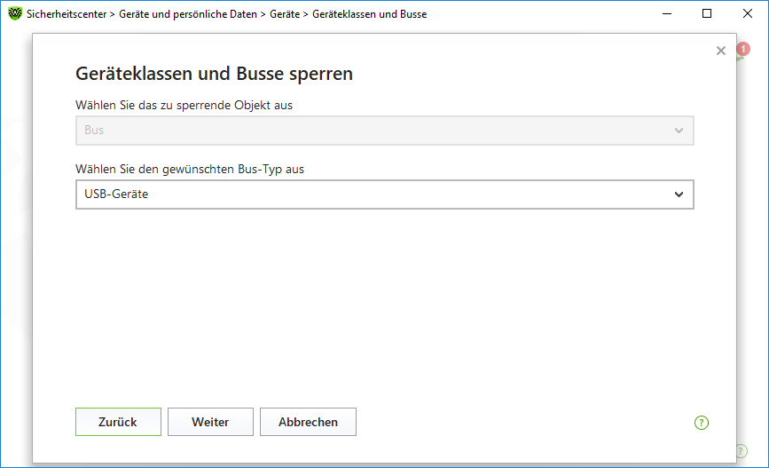
Task: Close the dialog with the gray X
Action: point(720,51)
